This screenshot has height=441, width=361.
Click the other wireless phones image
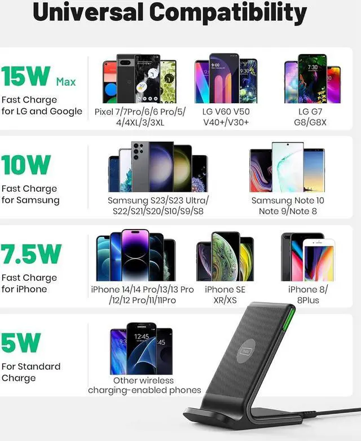tap(141, 349)
